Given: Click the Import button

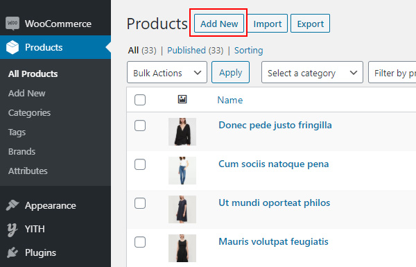Looking at the screenshot, I should [x=267, y=24].
